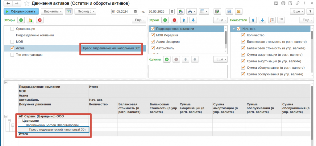Add new filter with green plus in Отборы
The width and height of the screenshot is (316, 146).
21,20
